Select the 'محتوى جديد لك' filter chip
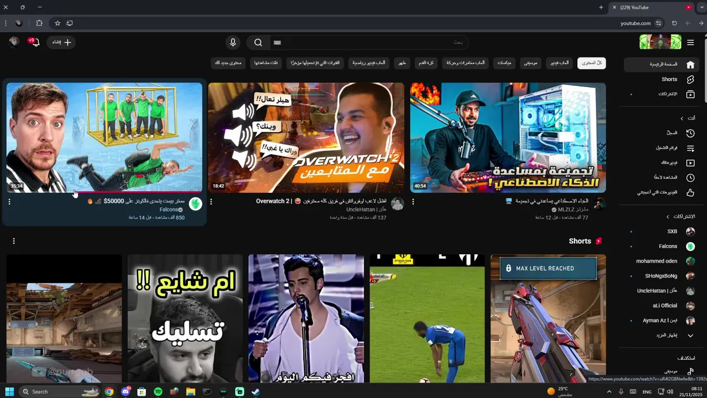Screen dimensions: 707x398 (228, 63)
